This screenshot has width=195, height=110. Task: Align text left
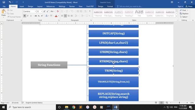coord(62,16)
